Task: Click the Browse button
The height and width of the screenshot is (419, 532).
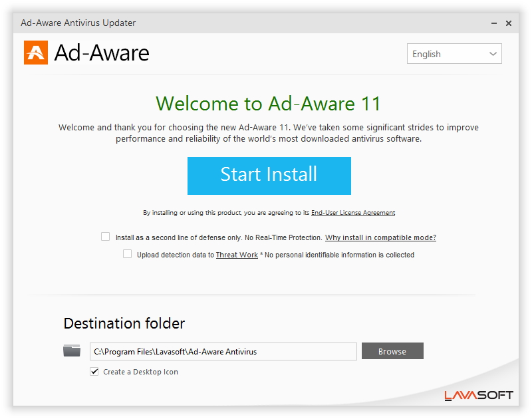Action: 392,350
